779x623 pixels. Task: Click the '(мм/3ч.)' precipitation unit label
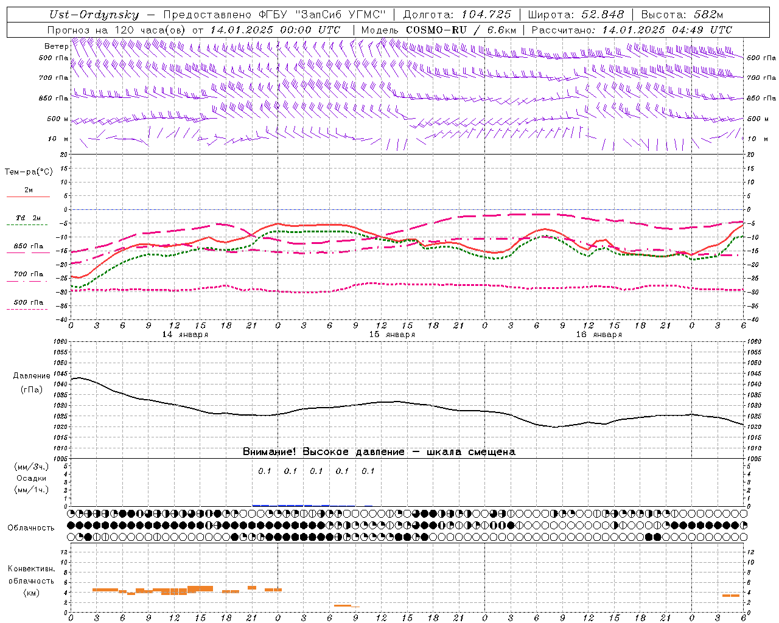32,467
